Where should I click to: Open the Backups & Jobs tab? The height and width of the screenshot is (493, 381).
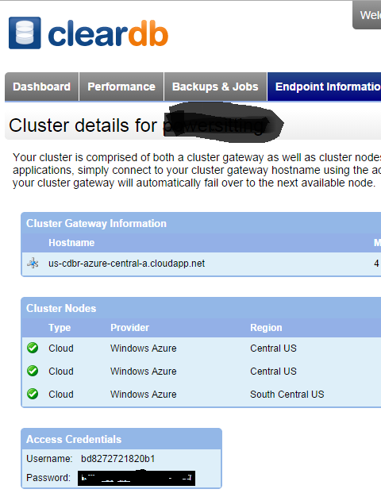coord(215,87)
